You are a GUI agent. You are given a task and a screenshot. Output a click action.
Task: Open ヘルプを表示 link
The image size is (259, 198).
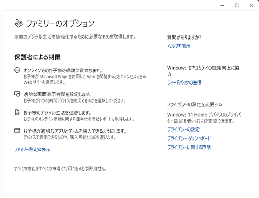point(179,46)
